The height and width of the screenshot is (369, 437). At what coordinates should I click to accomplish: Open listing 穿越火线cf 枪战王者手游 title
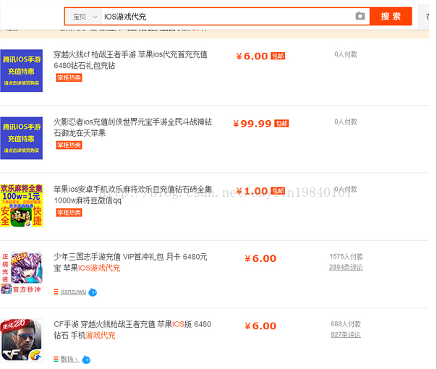(130, 60)
